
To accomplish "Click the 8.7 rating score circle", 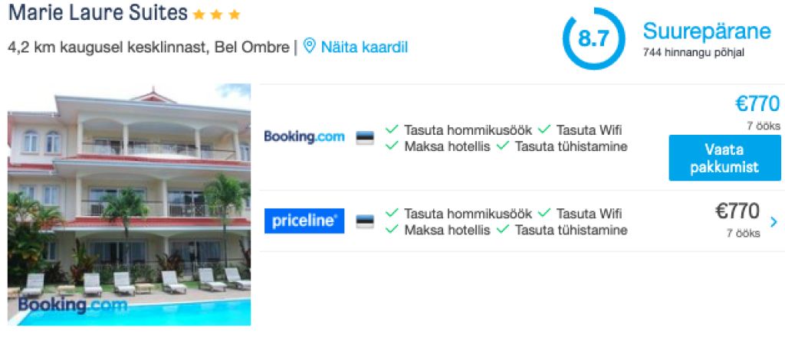I will [x=594, y=38].
